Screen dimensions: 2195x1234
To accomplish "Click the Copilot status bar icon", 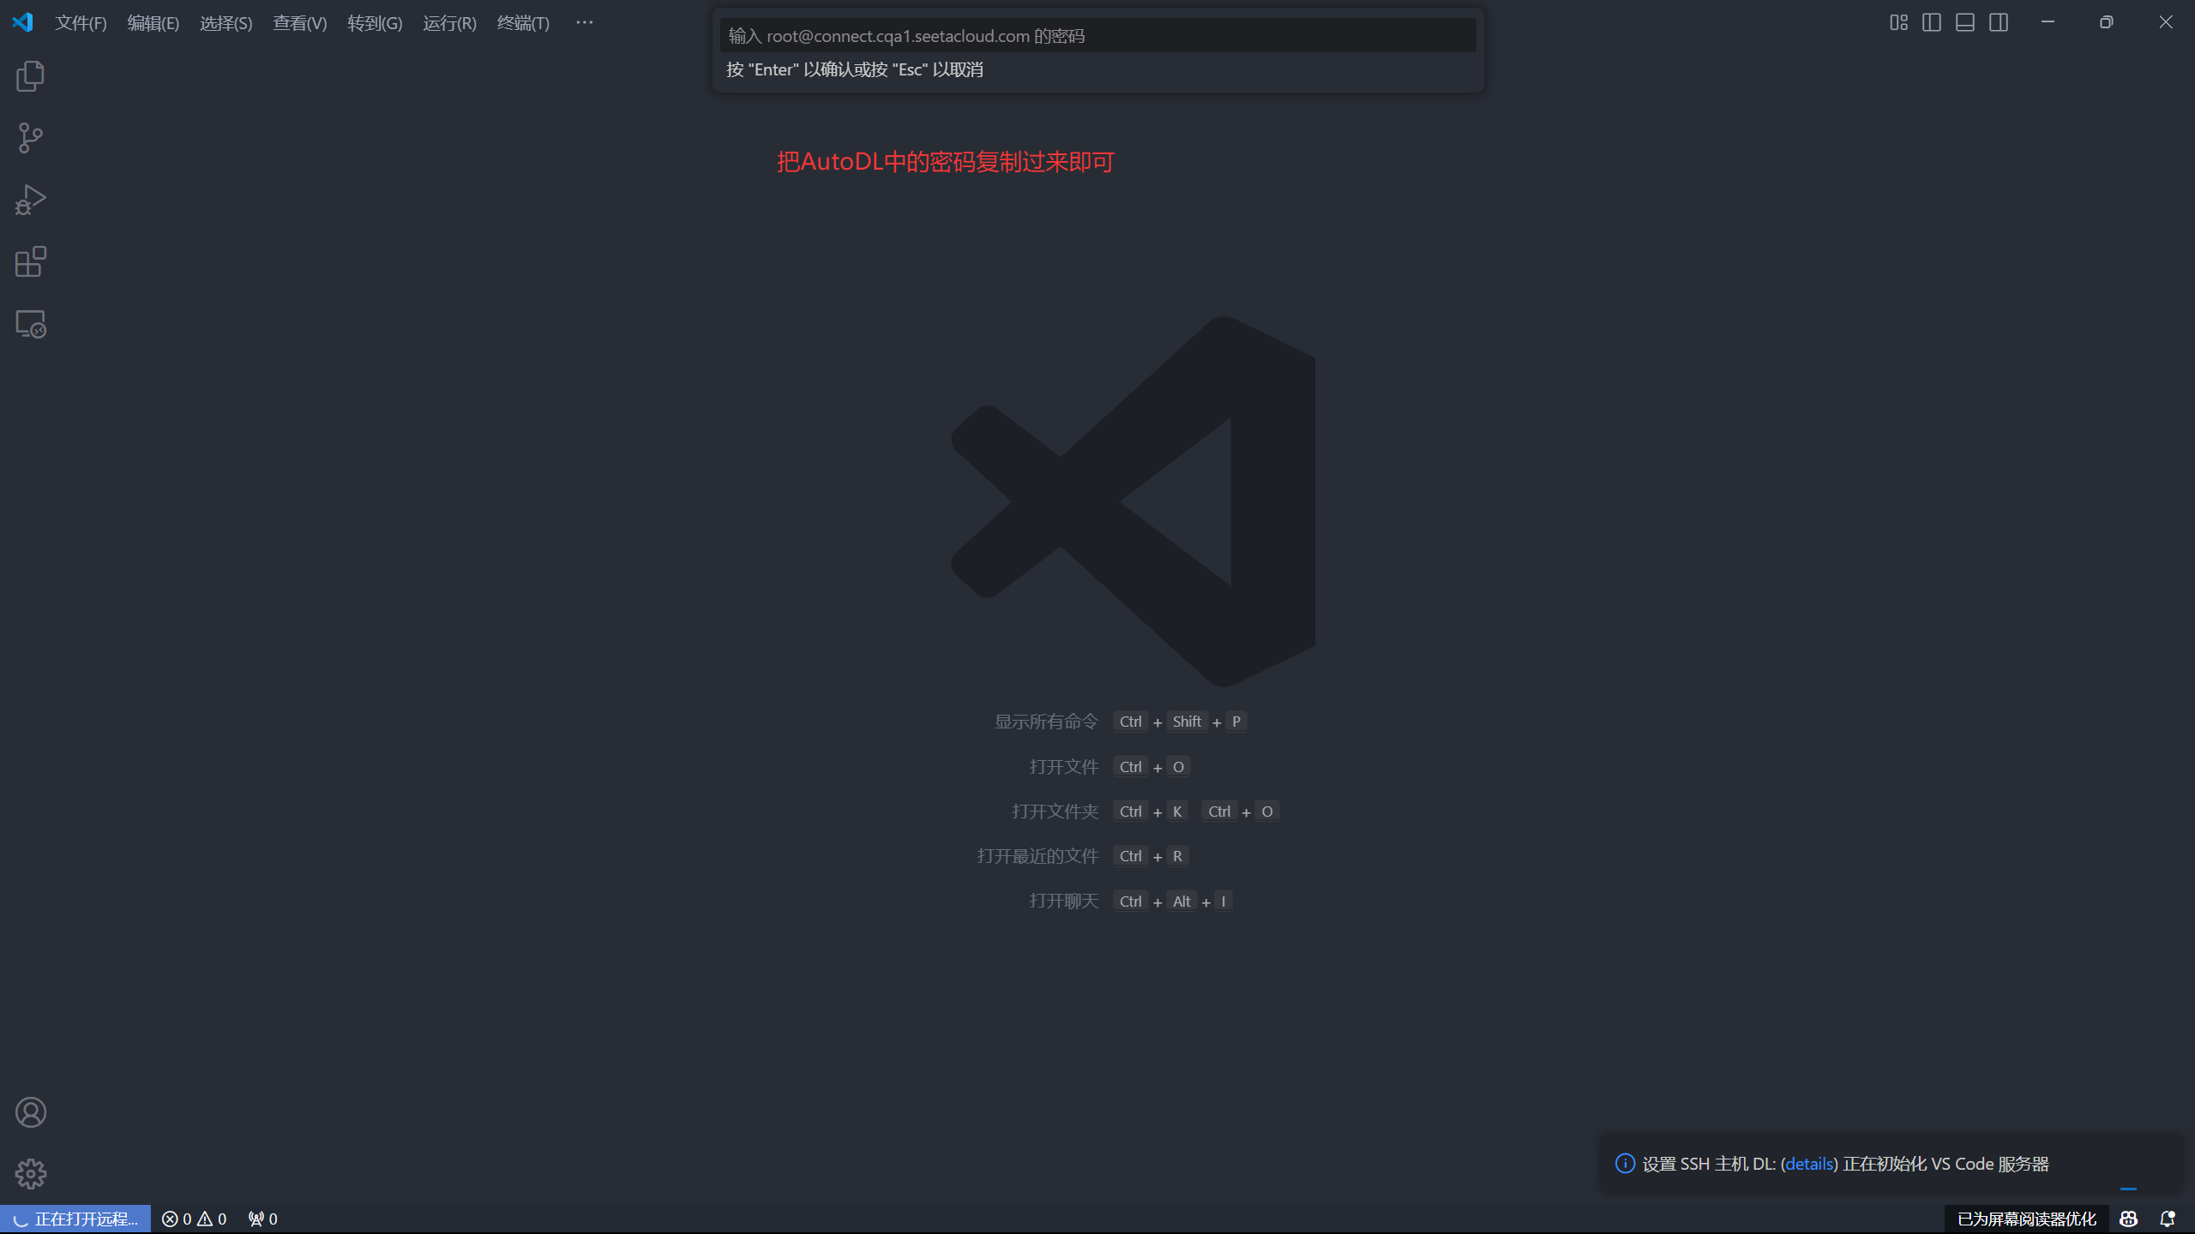I will 2128,1219.
